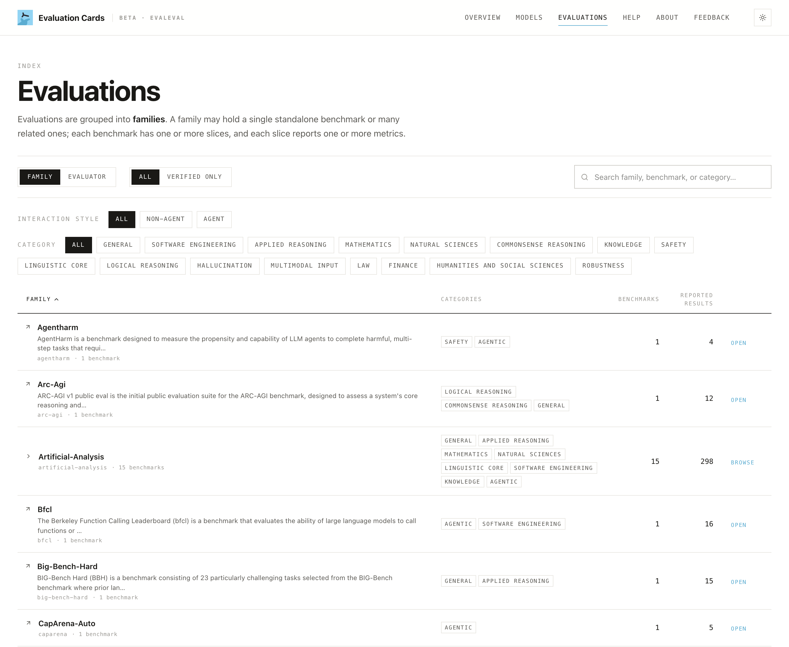
Task: Click the CapArena-Auto external link arrow icon
Action: [x=28, y=623]
